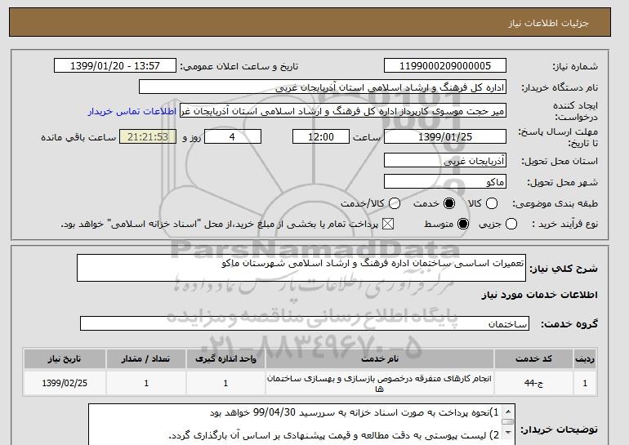Viewport: 629px width, 445px height.
Task: Click the deadline hour field 12:00
Action: coord(321,136)
